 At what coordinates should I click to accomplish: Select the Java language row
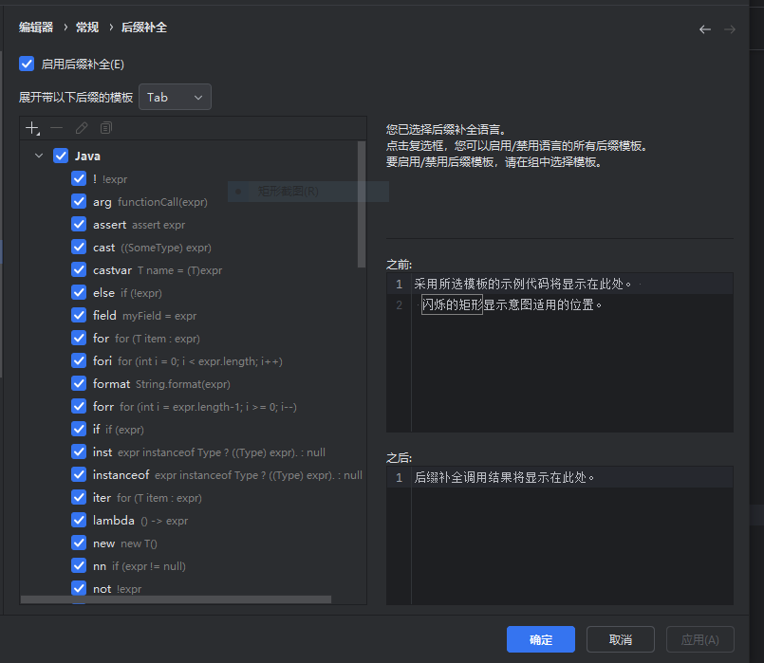click(x=189, y=156)
